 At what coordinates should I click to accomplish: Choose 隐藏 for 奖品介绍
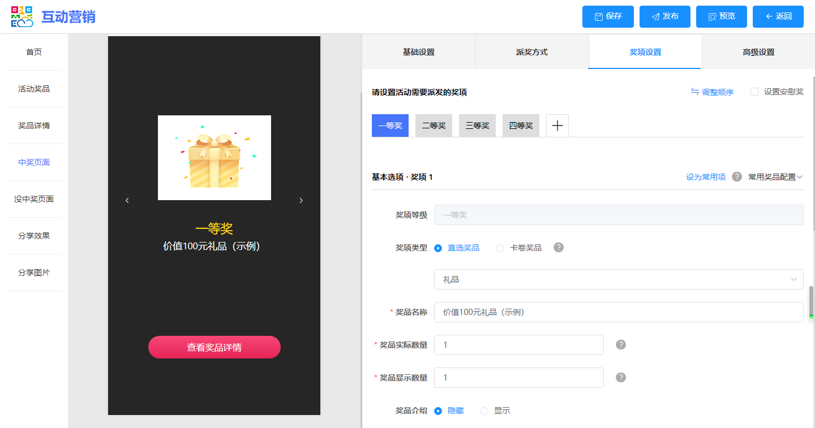tap(438, 410)
